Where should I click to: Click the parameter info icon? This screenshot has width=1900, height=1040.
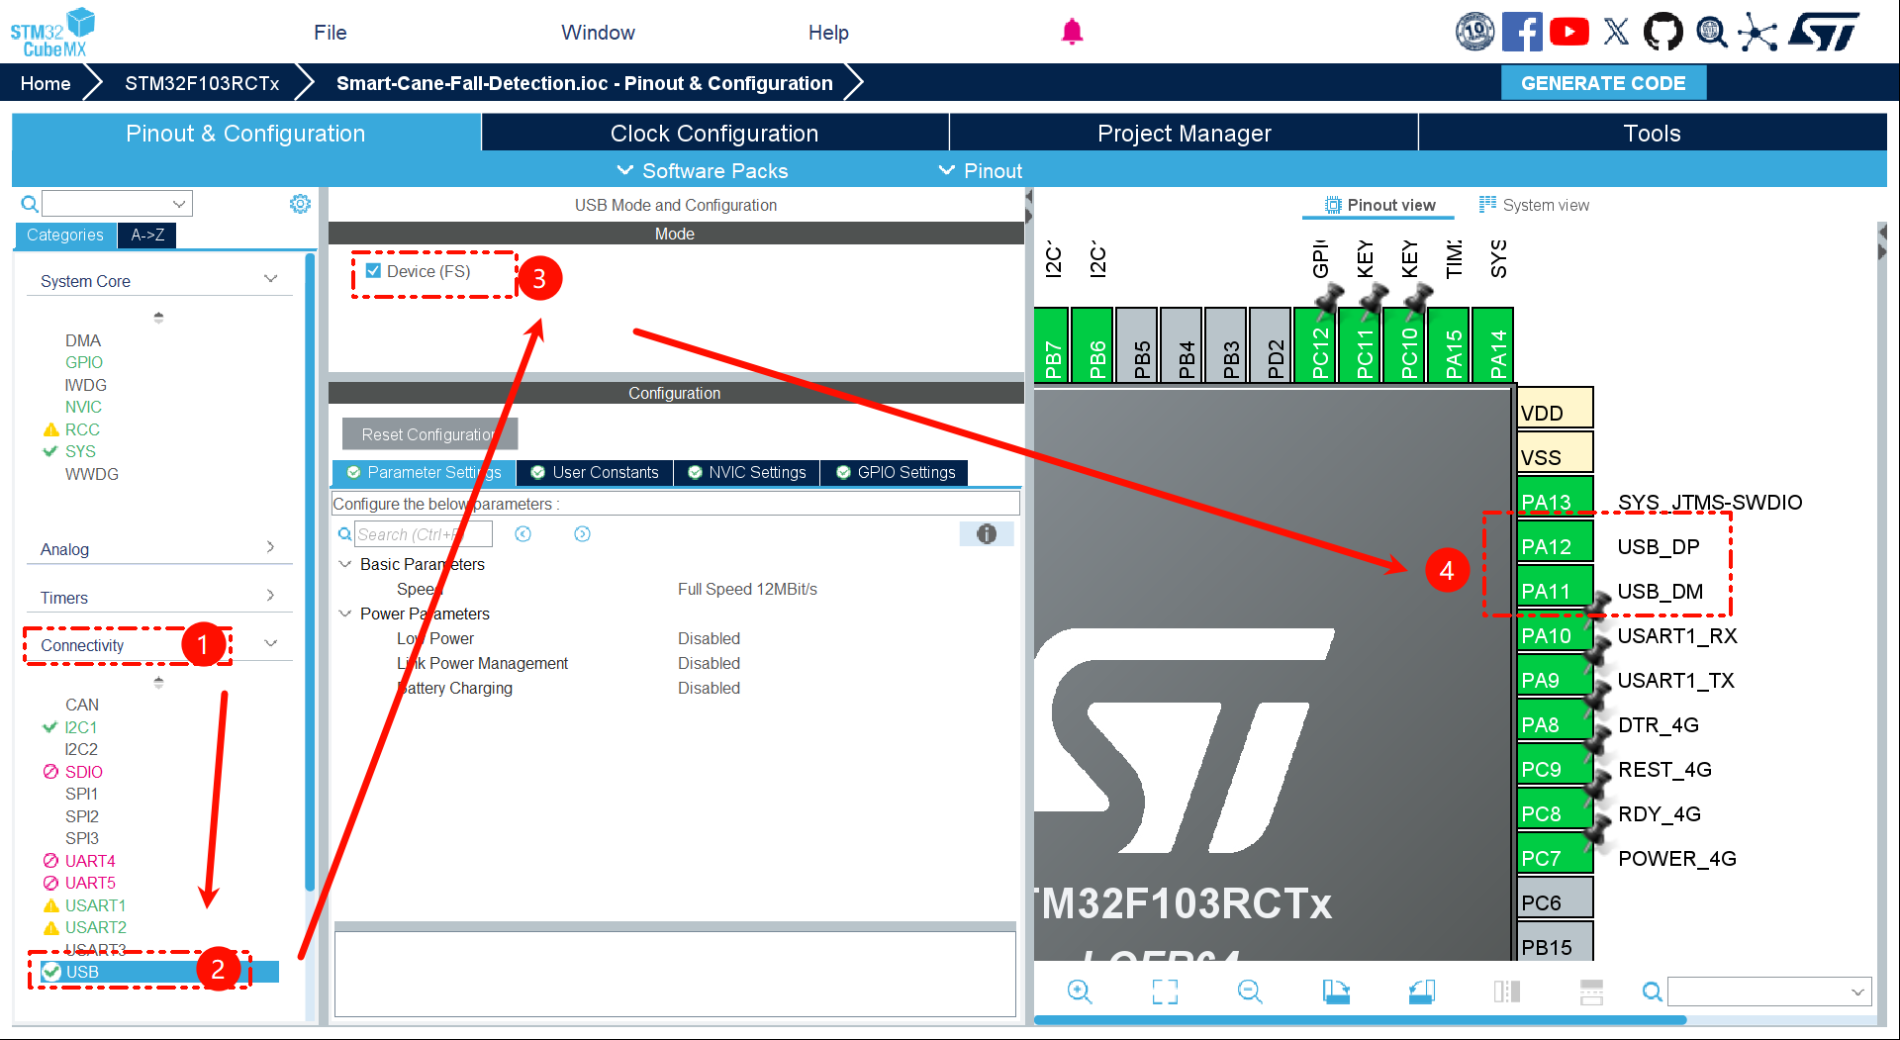point(986,534)
